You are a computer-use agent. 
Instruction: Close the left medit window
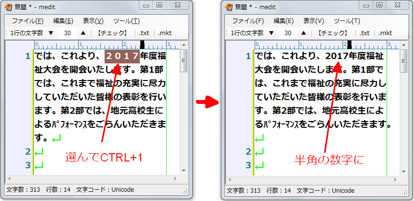tap(177, 5)
